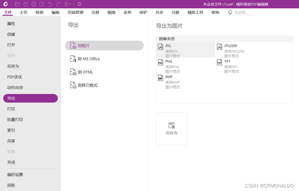Switch to the 注释 tab
The width and height of the screenshot is (299, 191).
95,12
